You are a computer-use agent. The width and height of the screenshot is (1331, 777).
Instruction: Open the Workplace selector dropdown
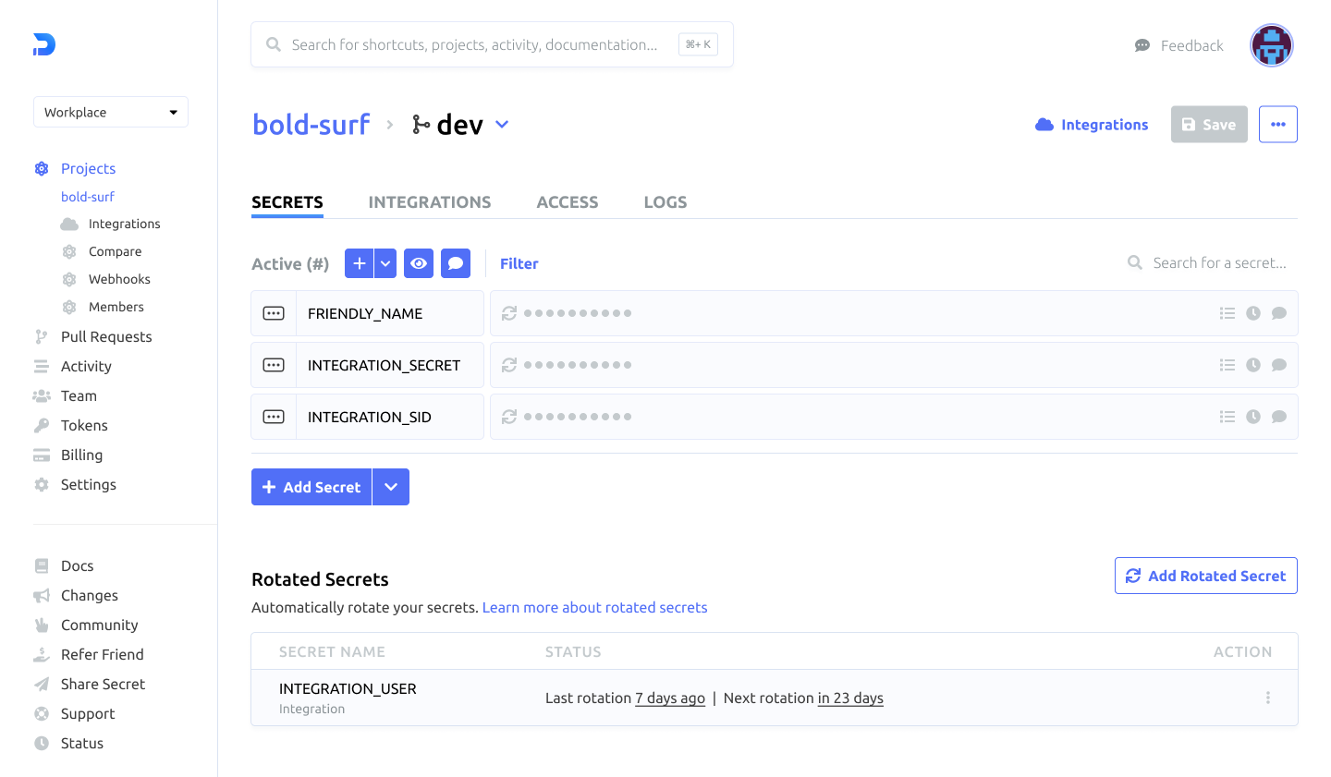point(110,112)
